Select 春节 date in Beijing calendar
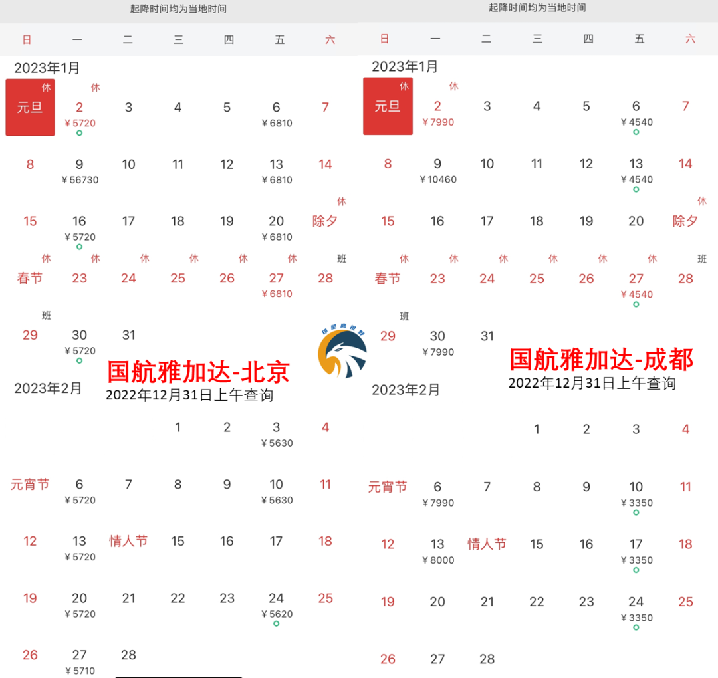Screen dimensions: 718x678 [30, 278]
